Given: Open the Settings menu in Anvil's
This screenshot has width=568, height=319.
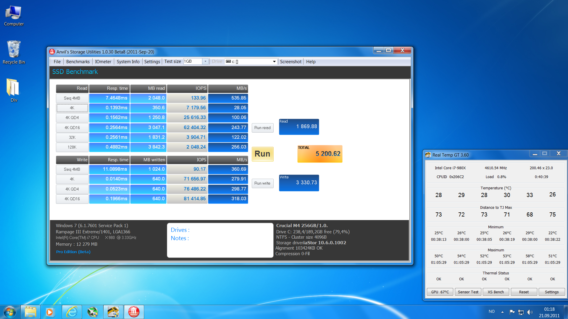Looking at the screenshot, I should 152,61.
